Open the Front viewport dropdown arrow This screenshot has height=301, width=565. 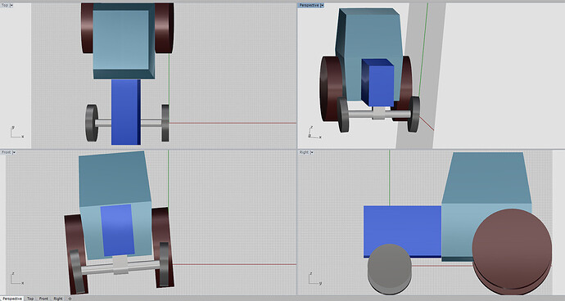tap(14, 152)
